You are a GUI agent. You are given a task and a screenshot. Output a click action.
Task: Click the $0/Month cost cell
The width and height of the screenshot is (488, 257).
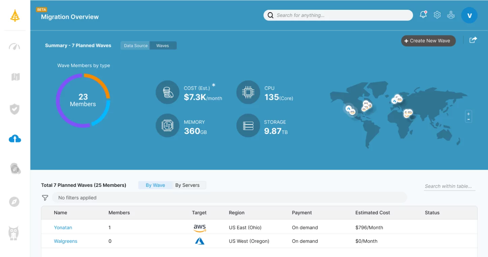(366, 241)
